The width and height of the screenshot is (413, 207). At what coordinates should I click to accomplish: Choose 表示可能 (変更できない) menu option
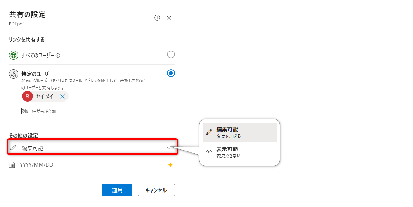click(x=239, y=152)
